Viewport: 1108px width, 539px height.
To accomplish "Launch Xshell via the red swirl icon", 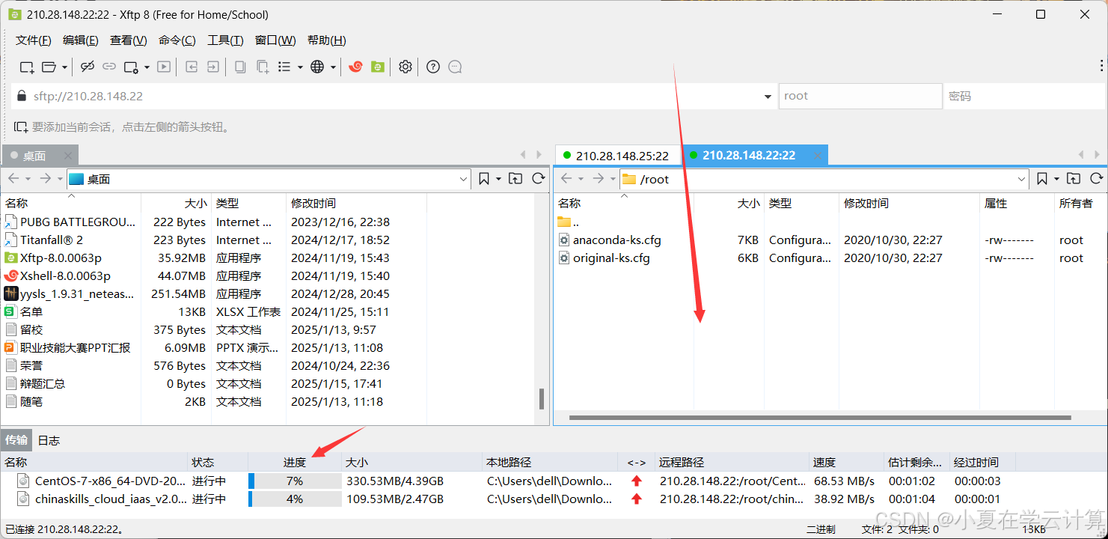I will point(356,67).
